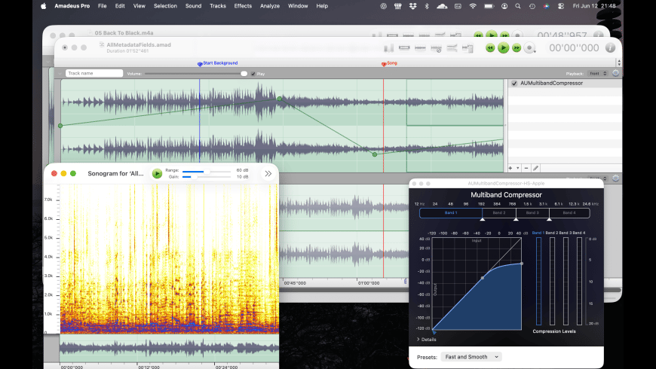Click the Dropbox menu bar icon
Image resolution: width=656 pixels, height=369 pixels.
coord(412,6)
